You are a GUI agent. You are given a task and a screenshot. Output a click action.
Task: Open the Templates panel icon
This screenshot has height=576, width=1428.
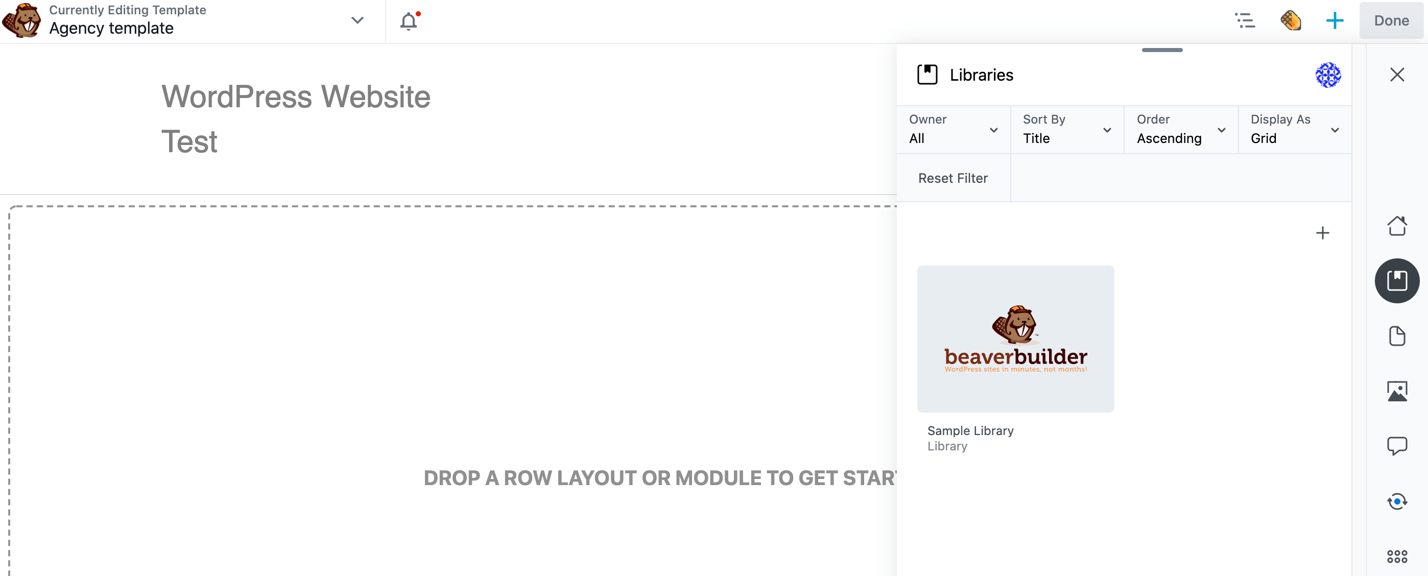pyautogui.click(x=1397, y=336)
